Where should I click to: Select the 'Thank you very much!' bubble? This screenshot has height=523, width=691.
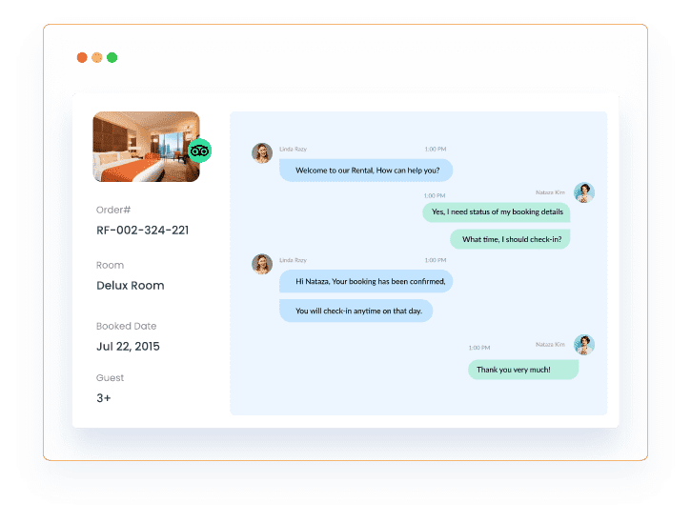tap(523, 370)
